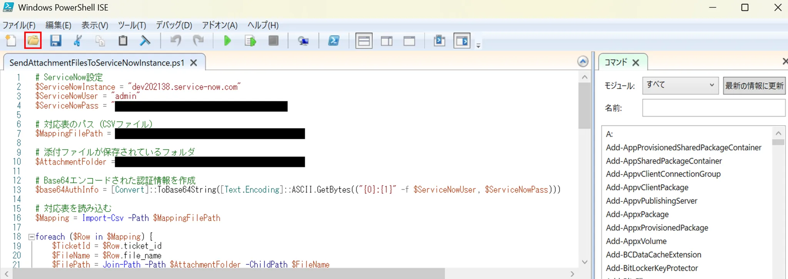Open the デバッグ(D) menu
This screenshot has height=279, width=788.
174,25
